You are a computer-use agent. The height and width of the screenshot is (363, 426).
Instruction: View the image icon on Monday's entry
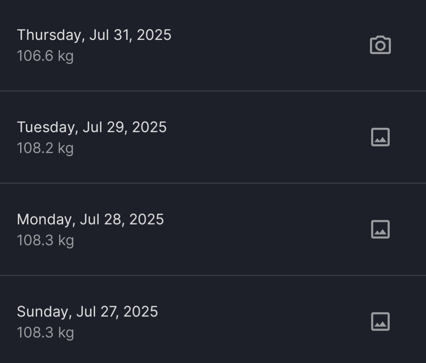tap(380, 229)
